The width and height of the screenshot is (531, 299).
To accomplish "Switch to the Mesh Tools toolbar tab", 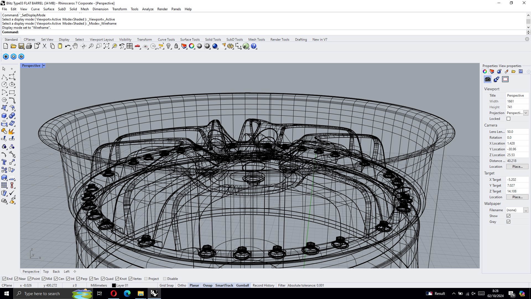I will point(256,40).
